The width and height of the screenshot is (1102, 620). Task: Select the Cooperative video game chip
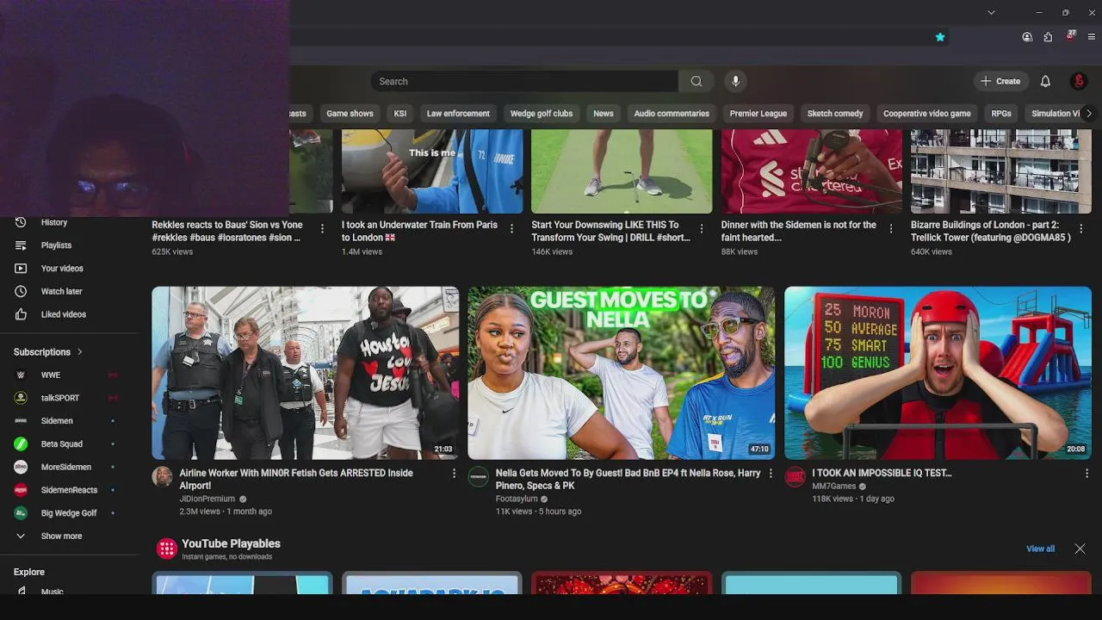926,114
